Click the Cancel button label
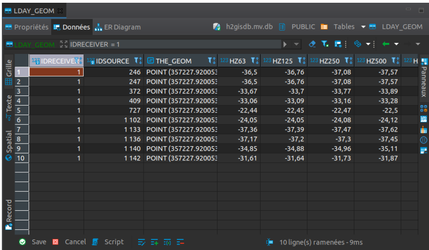The image size is (429, 250). tap(75, 242)
